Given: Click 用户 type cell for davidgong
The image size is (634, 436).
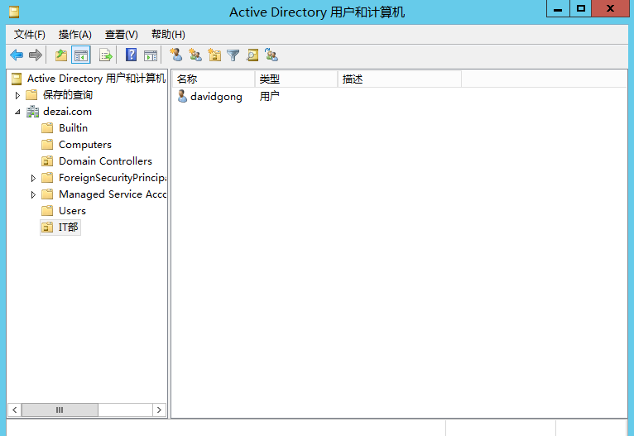Looking at the screenshot, I should point(269,96).
